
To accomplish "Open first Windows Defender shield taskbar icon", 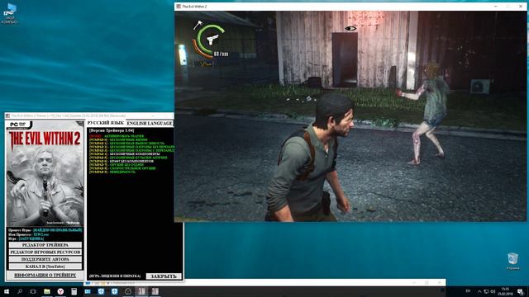I will [101, 291].
